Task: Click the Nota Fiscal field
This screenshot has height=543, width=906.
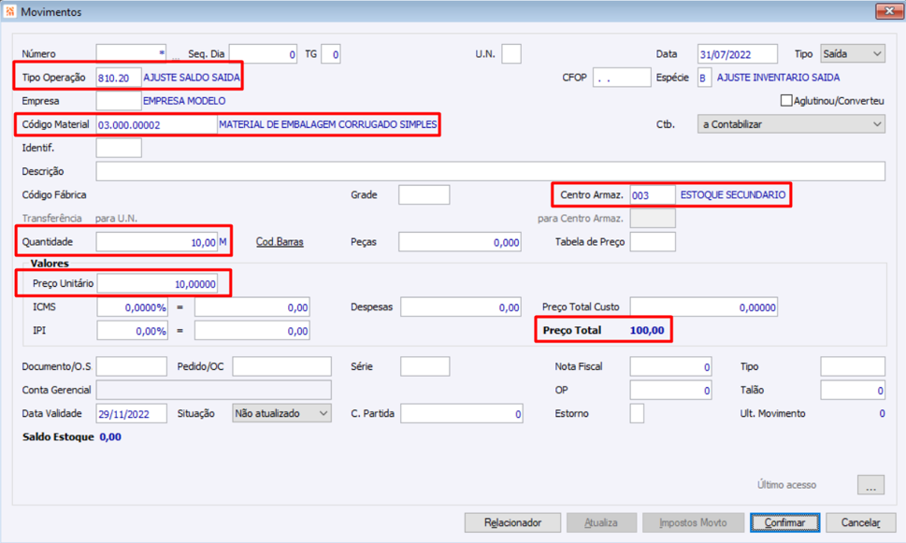Action: point(670,366)
